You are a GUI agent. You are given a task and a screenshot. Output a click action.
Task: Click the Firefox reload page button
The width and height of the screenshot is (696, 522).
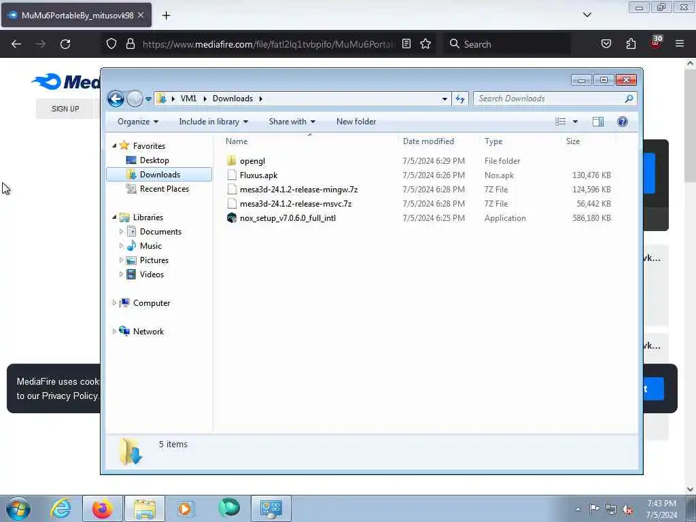tap(65, 44)
